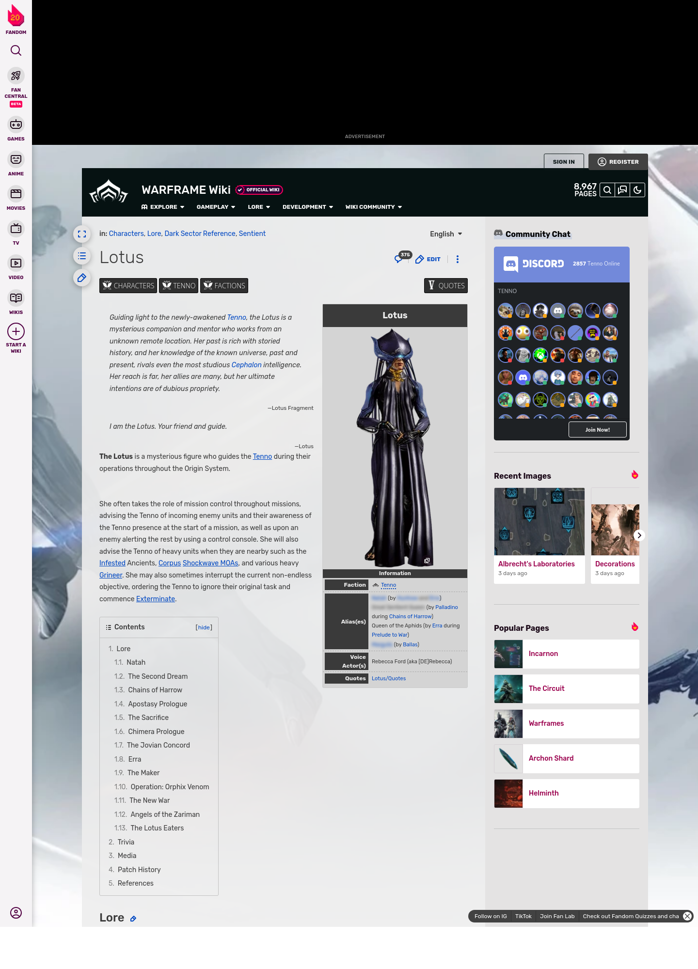Toggle dark mode with moon icon

[637, 190]
